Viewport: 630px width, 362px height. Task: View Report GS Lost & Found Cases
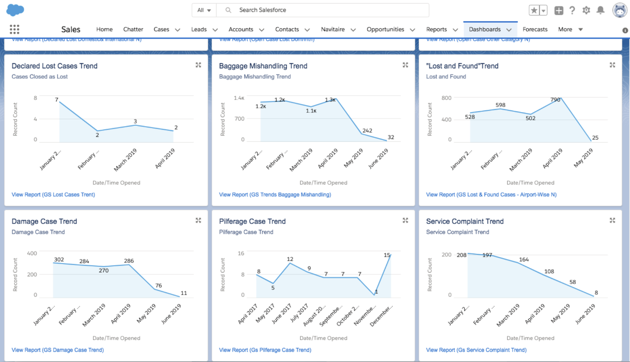point(491,195)
